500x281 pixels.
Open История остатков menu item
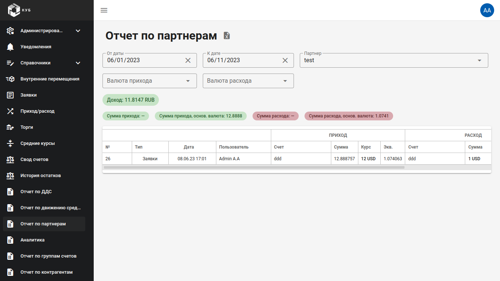(x=44, y=176)
